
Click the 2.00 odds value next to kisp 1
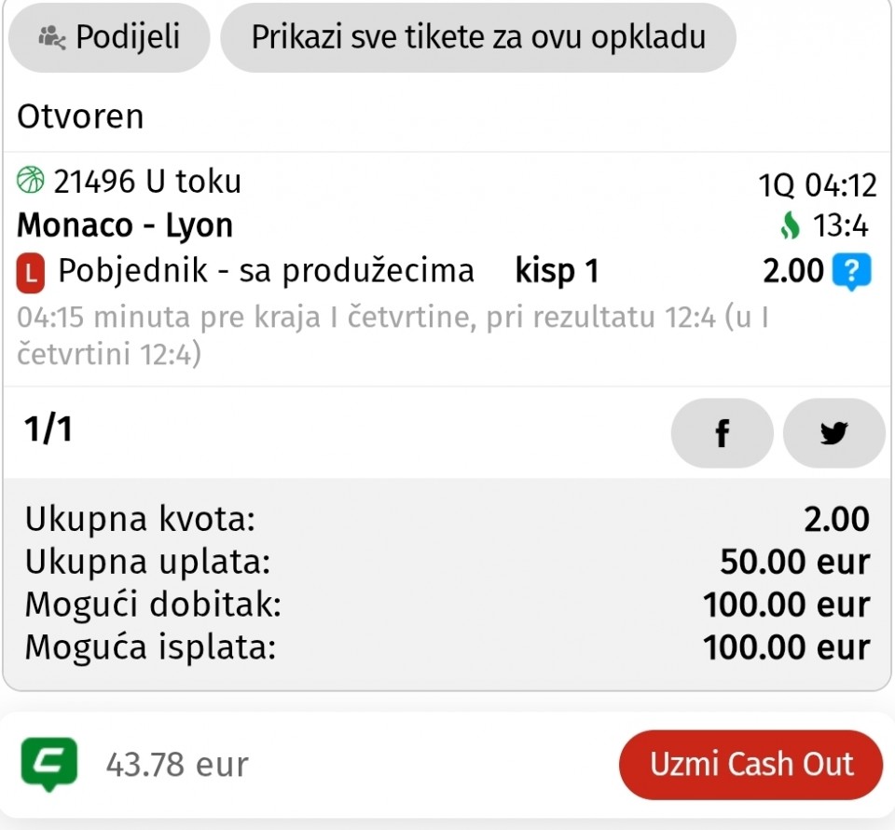coord(793,271)
